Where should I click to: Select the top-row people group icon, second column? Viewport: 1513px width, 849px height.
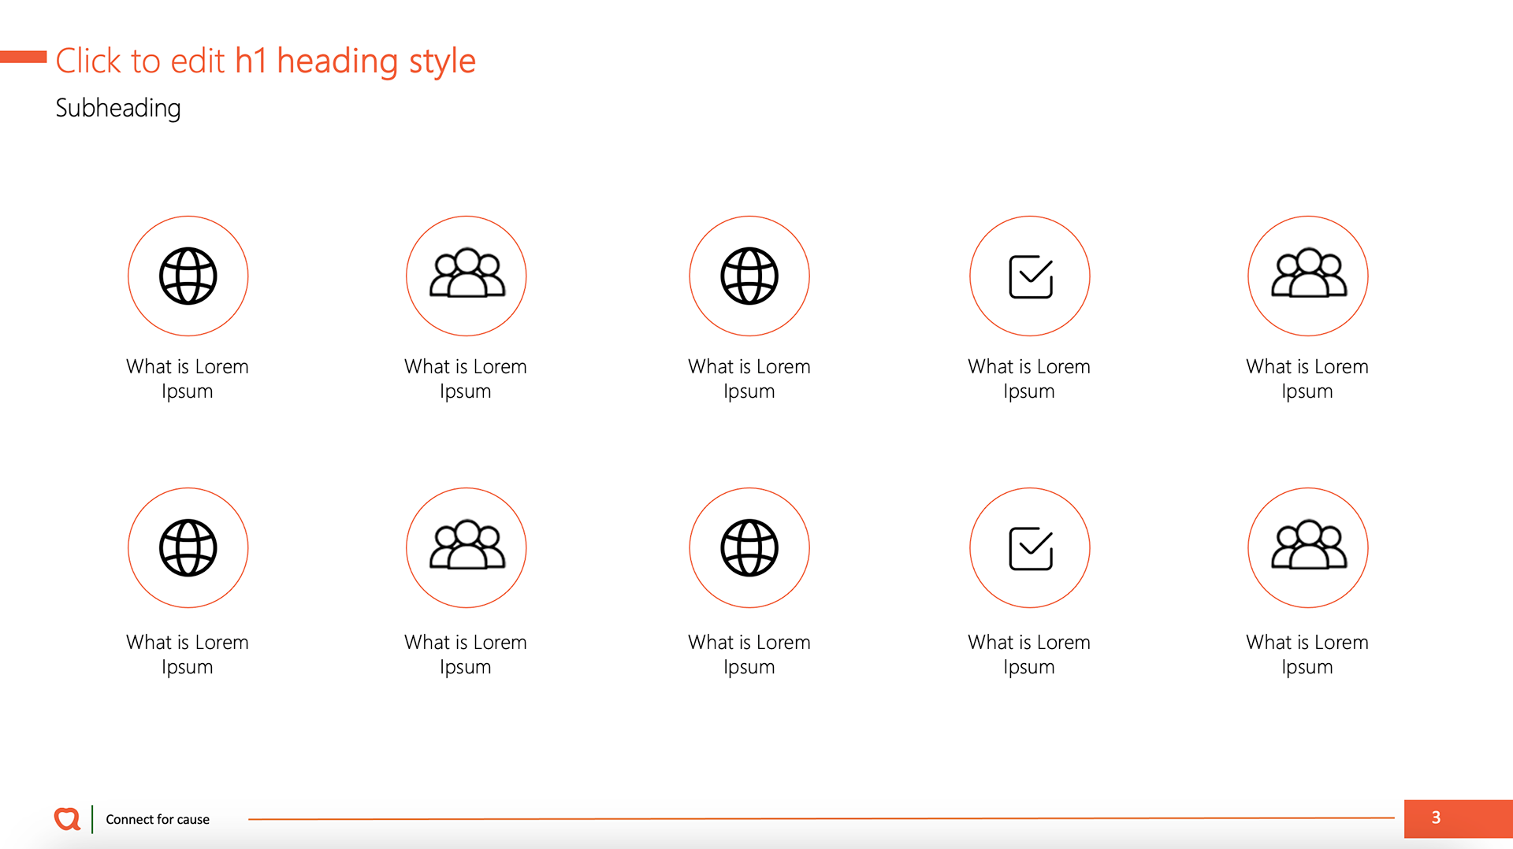point(467,273)
